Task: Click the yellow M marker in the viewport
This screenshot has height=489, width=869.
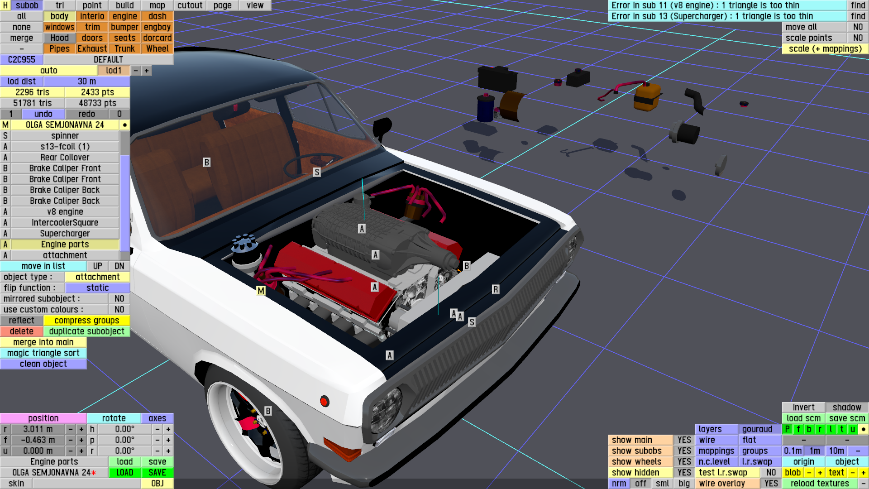Action: click(x=261, y=291)
